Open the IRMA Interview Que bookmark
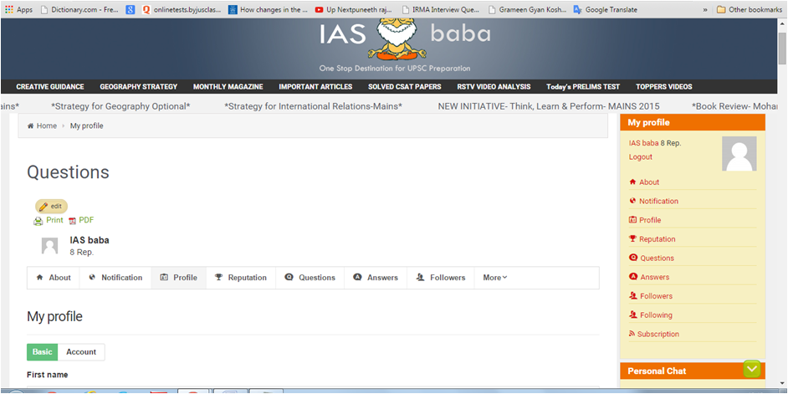 441,9
